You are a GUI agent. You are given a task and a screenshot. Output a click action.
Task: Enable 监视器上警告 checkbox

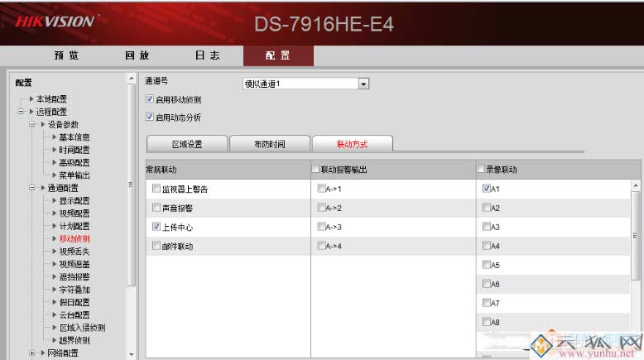tap(156, 189)
